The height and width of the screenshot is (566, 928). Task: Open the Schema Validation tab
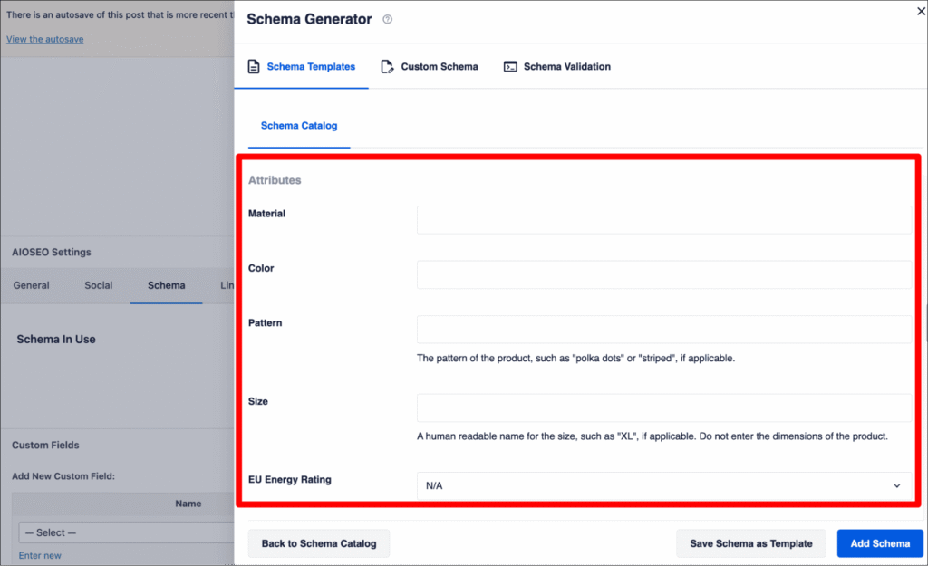click(x=557, y=67)
